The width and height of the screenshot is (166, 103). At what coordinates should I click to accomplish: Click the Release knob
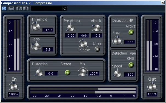84,44
